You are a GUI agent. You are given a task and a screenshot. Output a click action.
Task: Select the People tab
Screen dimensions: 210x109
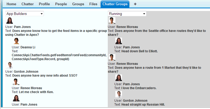(x=61, y=4)
